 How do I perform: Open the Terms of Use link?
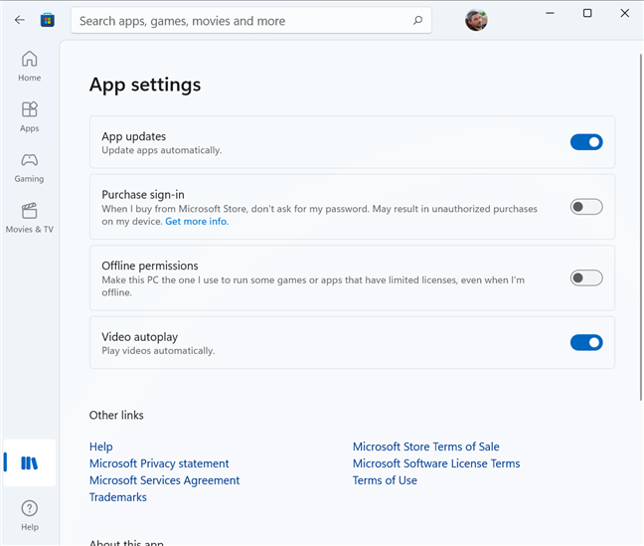pos(385,480)
